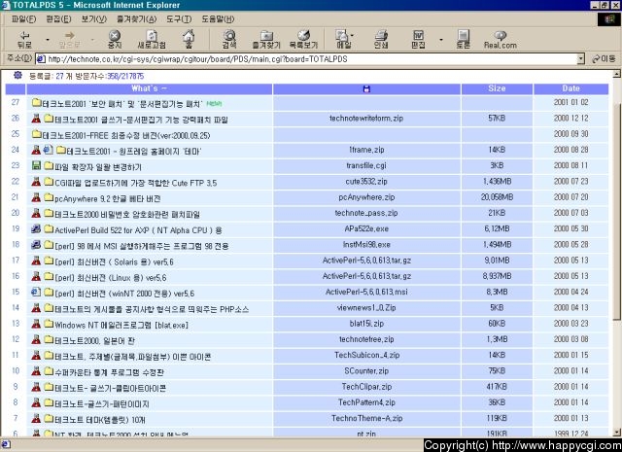Click the visitor count 358/217875 text
This screenshot has height=452, width=622.
pos(125,76)
